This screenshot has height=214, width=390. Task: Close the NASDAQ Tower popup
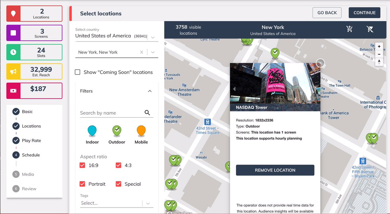320,63
